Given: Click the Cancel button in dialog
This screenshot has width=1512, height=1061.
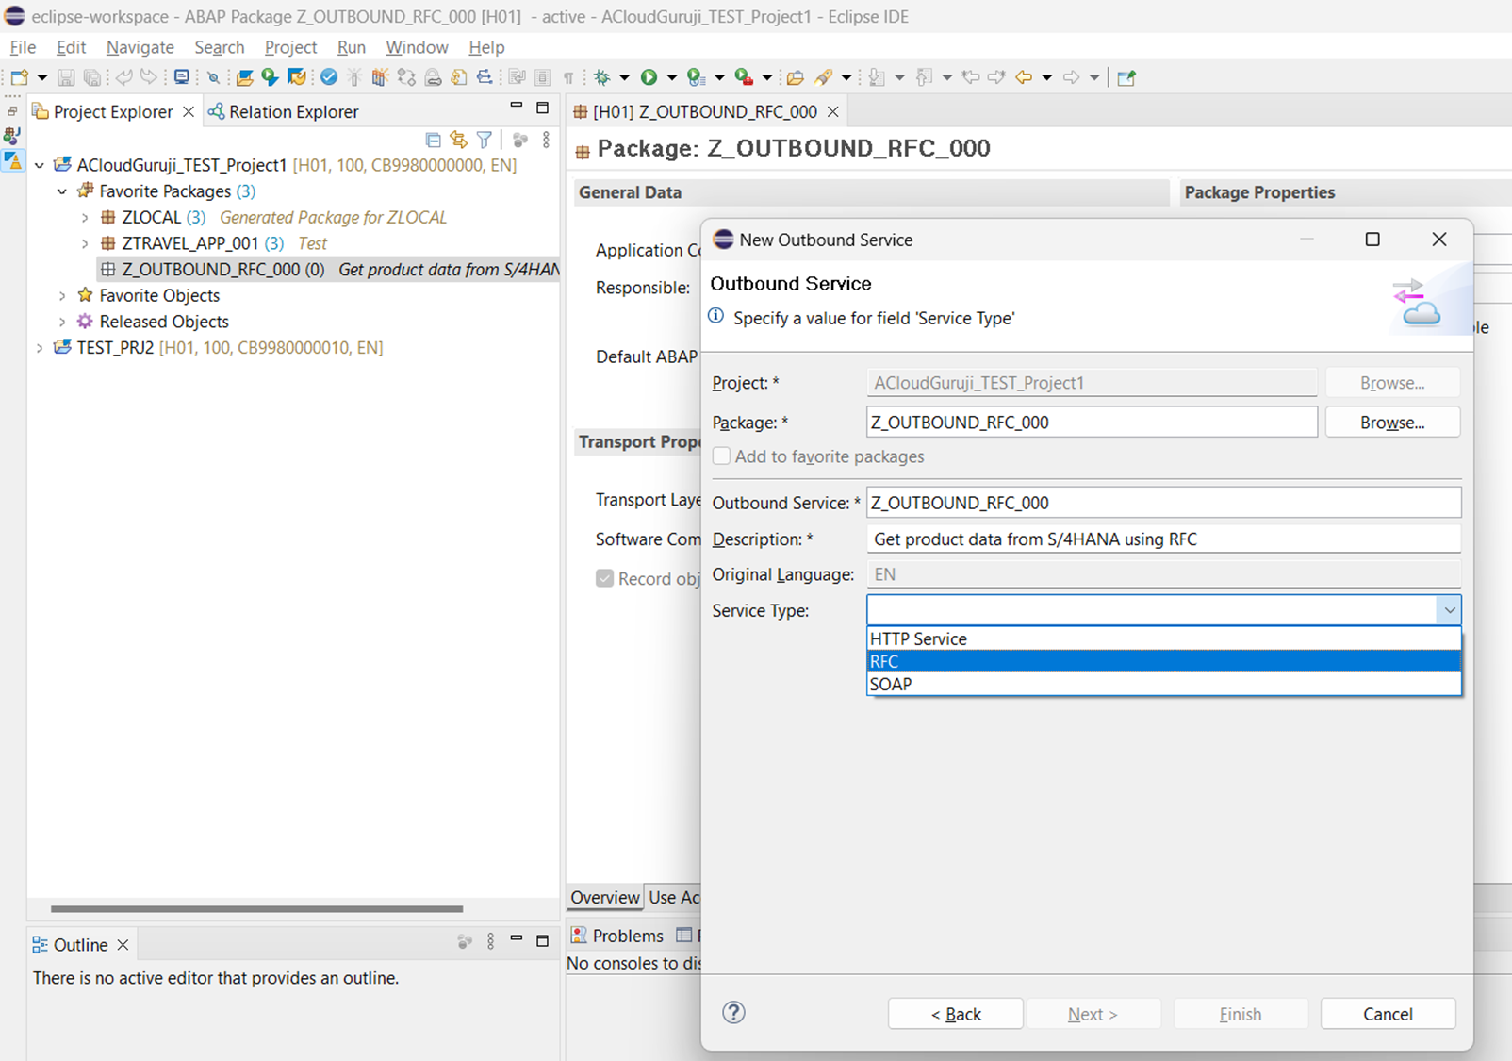Looking at the screenshot, I should pos(1388,1014).
